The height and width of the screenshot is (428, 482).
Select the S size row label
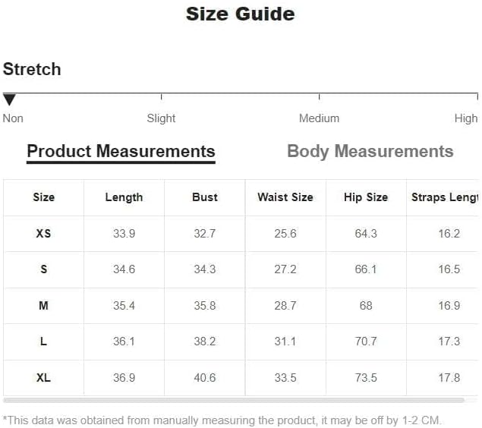(x=43, y=269)
